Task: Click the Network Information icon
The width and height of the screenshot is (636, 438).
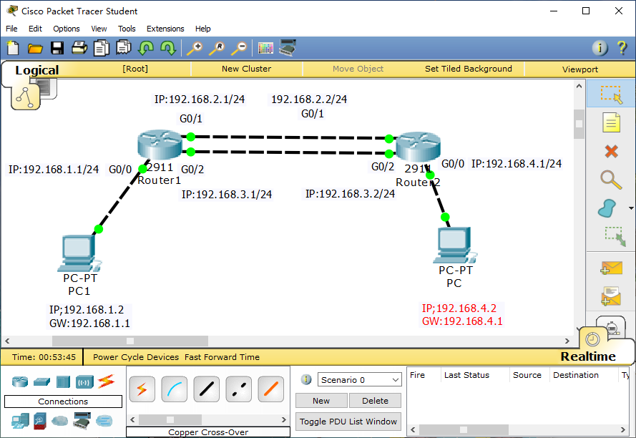Action: point(600,48)
